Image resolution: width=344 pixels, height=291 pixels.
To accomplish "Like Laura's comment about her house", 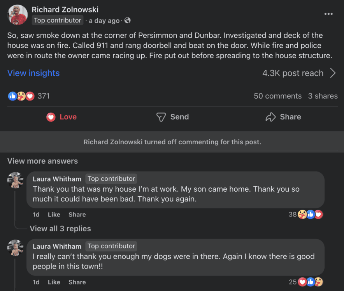I will [x=54, y=215].
